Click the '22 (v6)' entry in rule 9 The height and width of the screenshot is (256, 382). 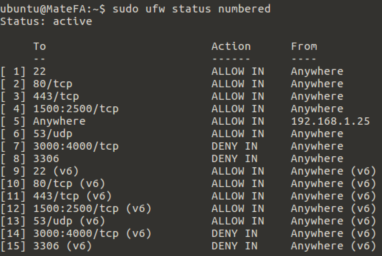click(x=56, y=171)
